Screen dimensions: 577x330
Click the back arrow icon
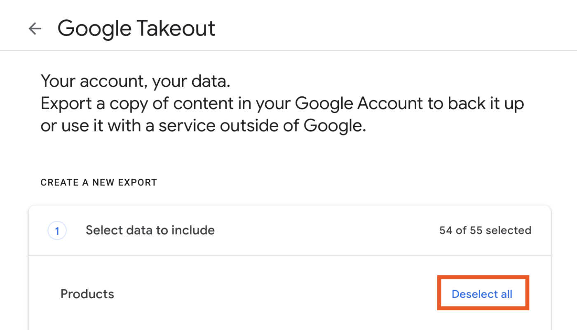[35, 28]
